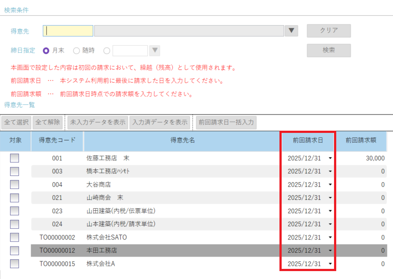Check the 対象 box for 佐藤工務店
Viewport: 393px width, 279px height.
coord(15,158)
